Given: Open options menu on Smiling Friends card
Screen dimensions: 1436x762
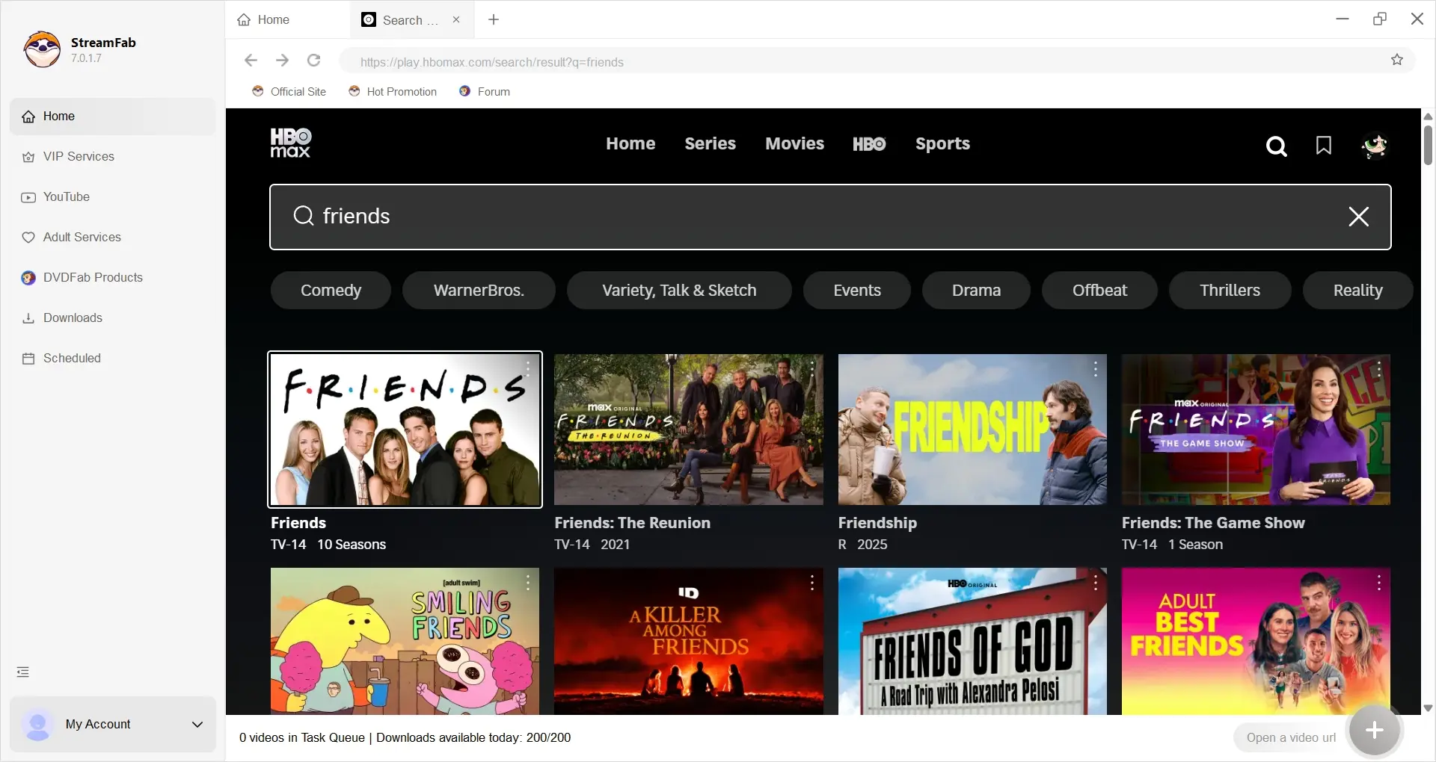Looking at the screenshot, I should (x=528, y=583).
